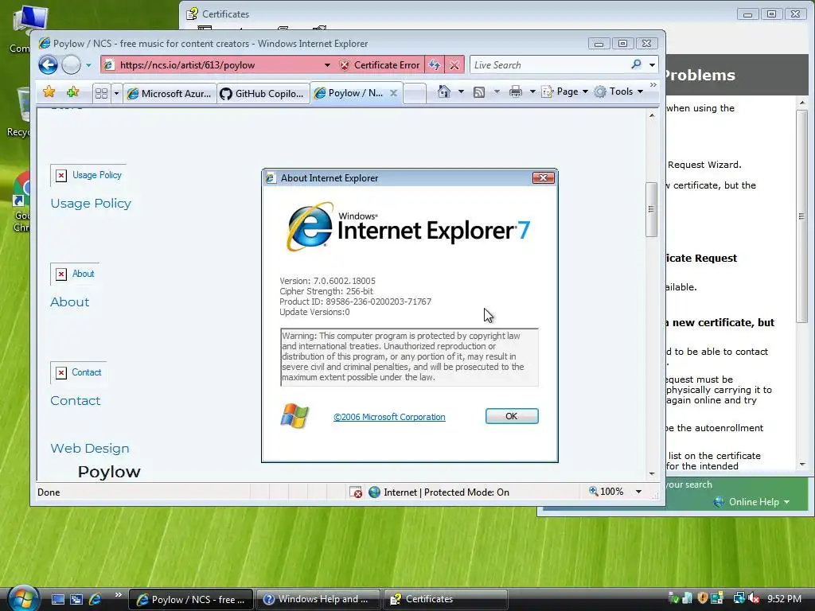This screenshot has width=815, height=611.
Task: Click the Show Desktop quick launch icon
Action: pyautogui.click(x=57, y=600)
